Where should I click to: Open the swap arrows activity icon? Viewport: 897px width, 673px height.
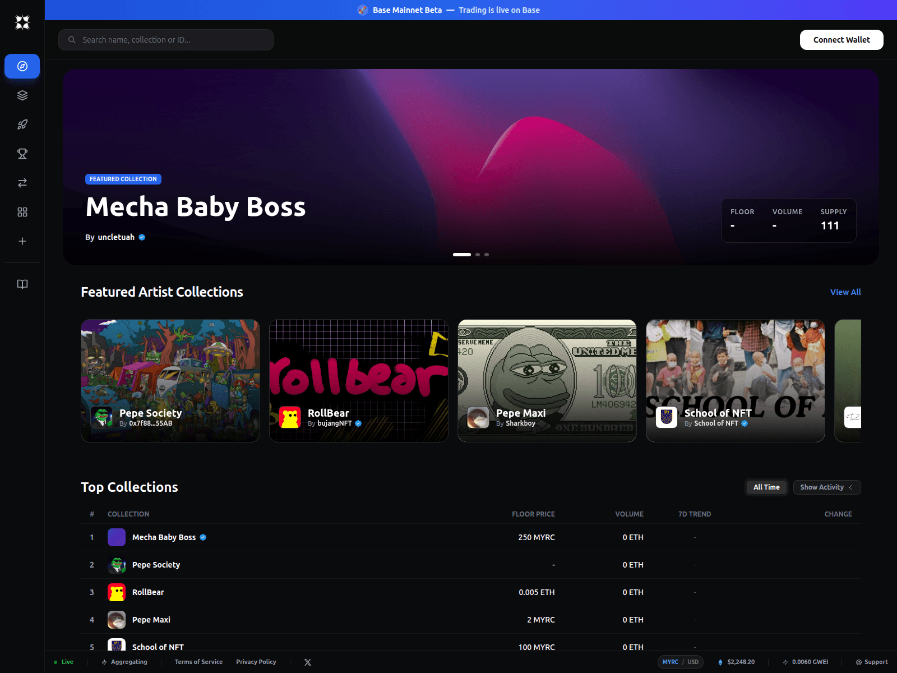(22, 183)
